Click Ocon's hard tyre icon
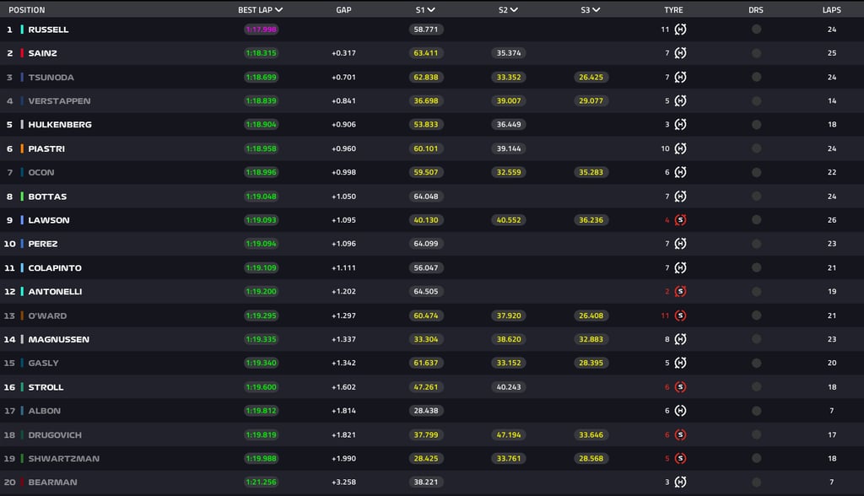The height and width of the screenshot is (496, 864). [x=681, y=172]
